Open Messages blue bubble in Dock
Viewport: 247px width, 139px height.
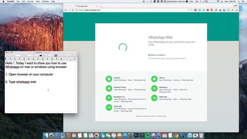(x=102, y=136)
